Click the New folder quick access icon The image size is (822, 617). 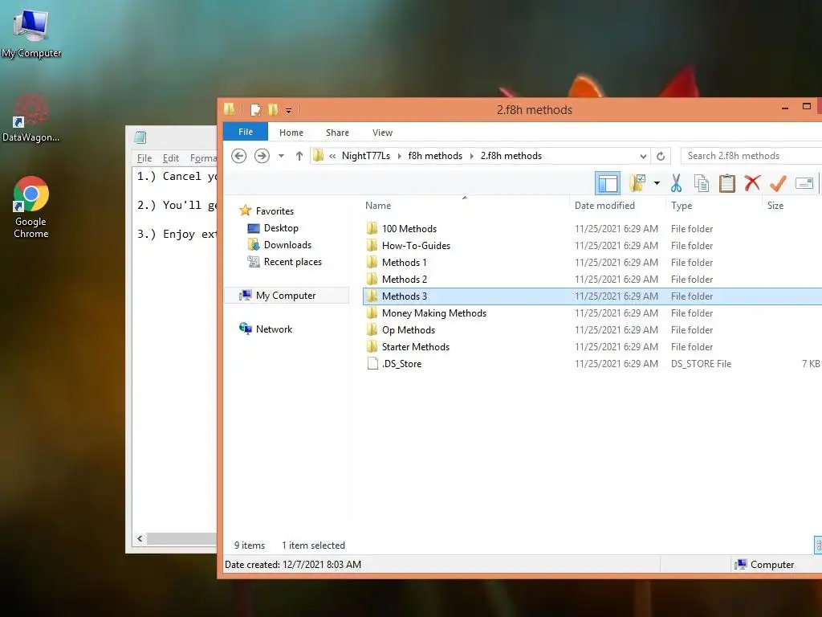click(x=273, y=109)
